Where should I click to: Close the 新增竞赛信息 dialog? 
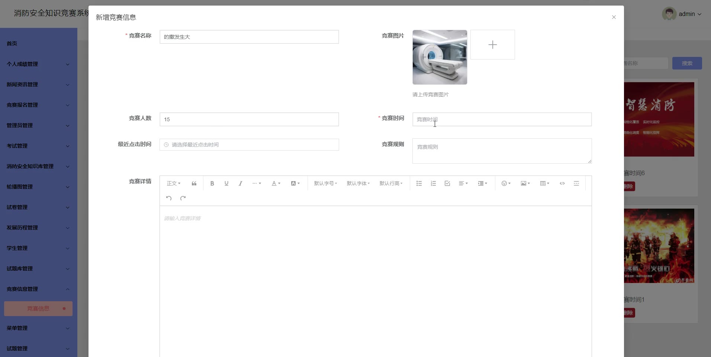[x=614, y=17]
